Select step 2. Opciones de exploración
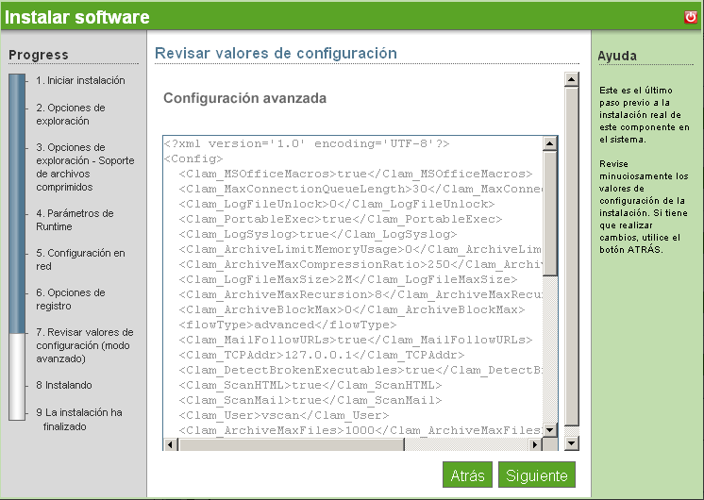The height and width of the screenshot is (500, 704). [x=71, y=114]
